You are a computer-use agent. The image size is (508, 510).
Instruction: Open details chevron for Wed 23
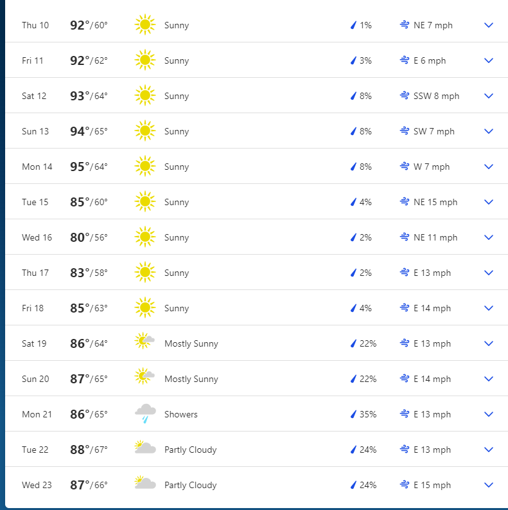pyautogui.click(x=489, y=485)
